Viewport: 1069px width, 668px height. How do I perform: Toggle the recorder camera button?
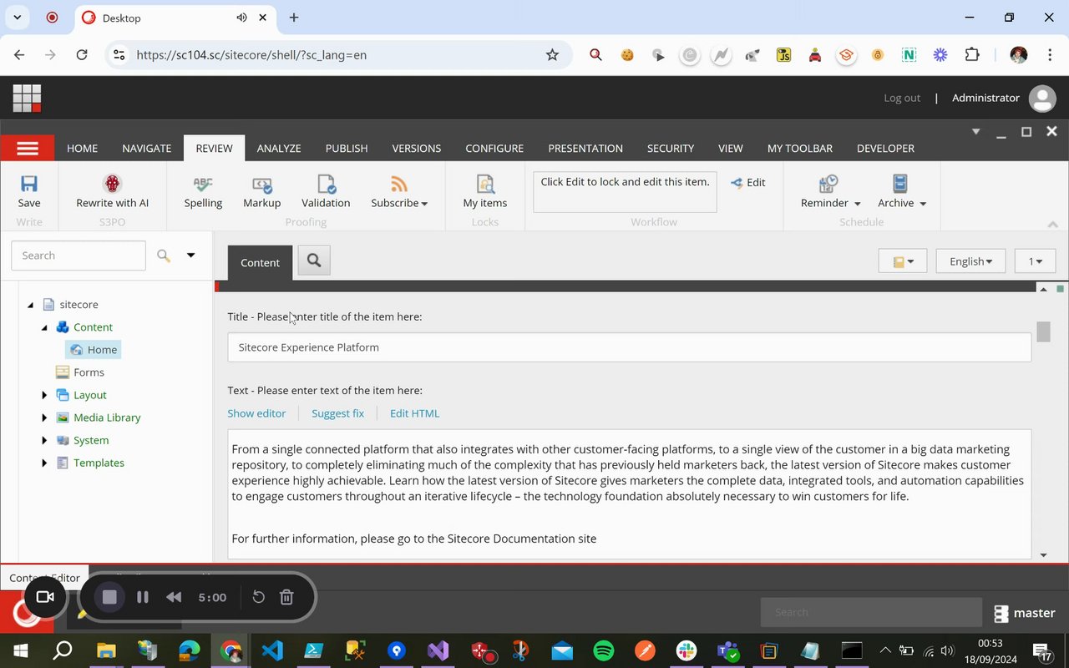(x=45, y=597)
